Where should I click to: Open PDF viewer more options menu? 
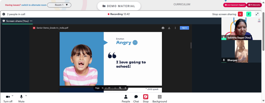(x=175, y=28)
